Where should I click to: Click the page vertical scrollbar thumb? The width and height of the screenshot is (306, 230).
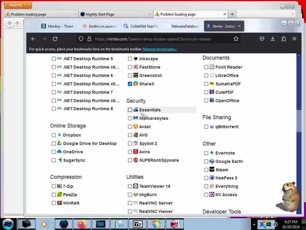(299, 121)
